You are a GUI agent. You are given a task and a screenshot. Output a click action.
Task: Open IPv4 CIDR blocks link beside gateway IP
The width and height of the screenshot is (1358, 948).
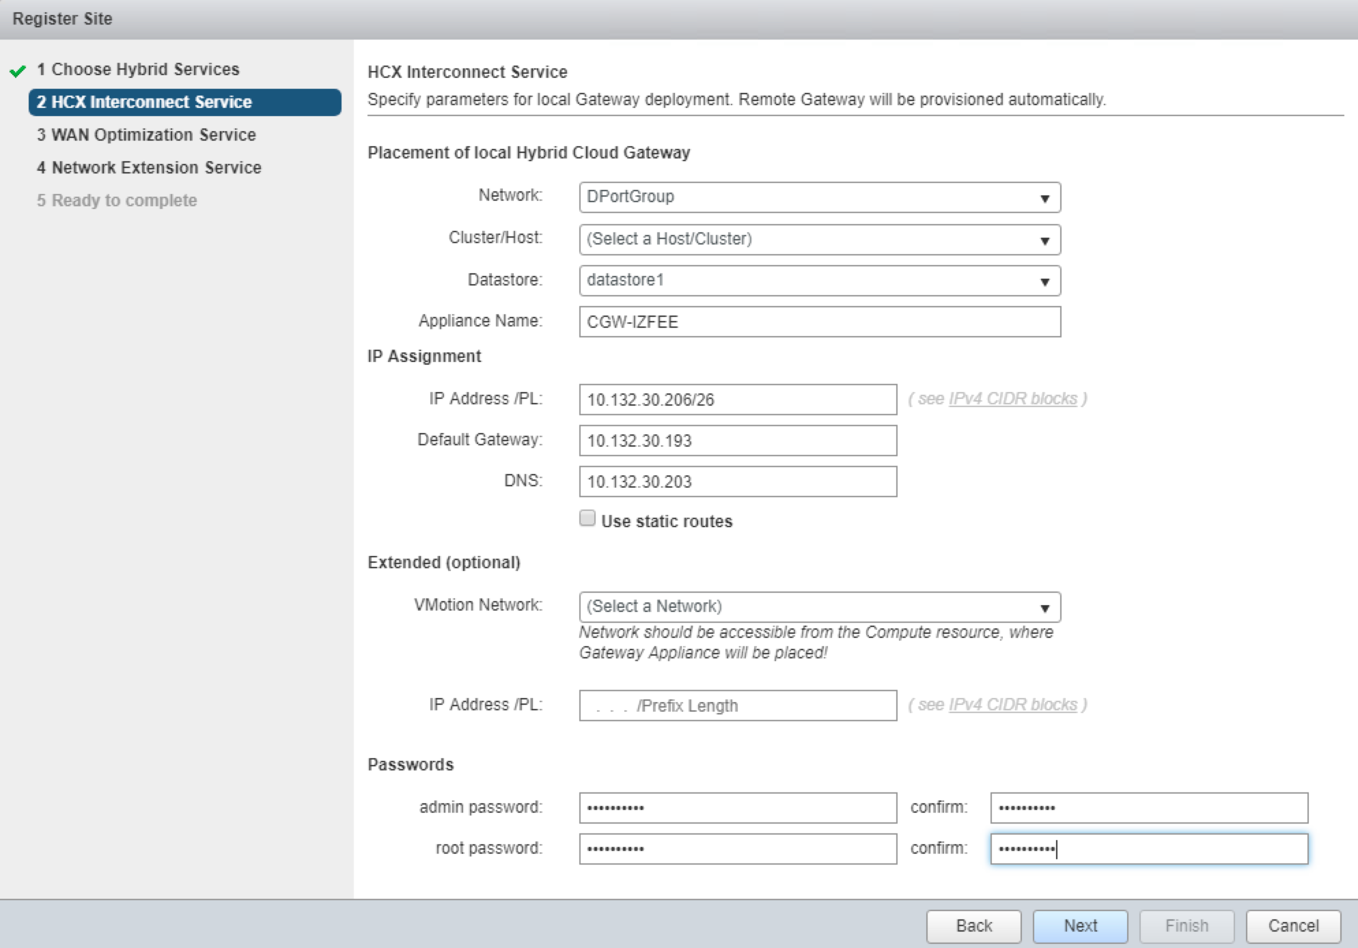tap(1012, 399)
